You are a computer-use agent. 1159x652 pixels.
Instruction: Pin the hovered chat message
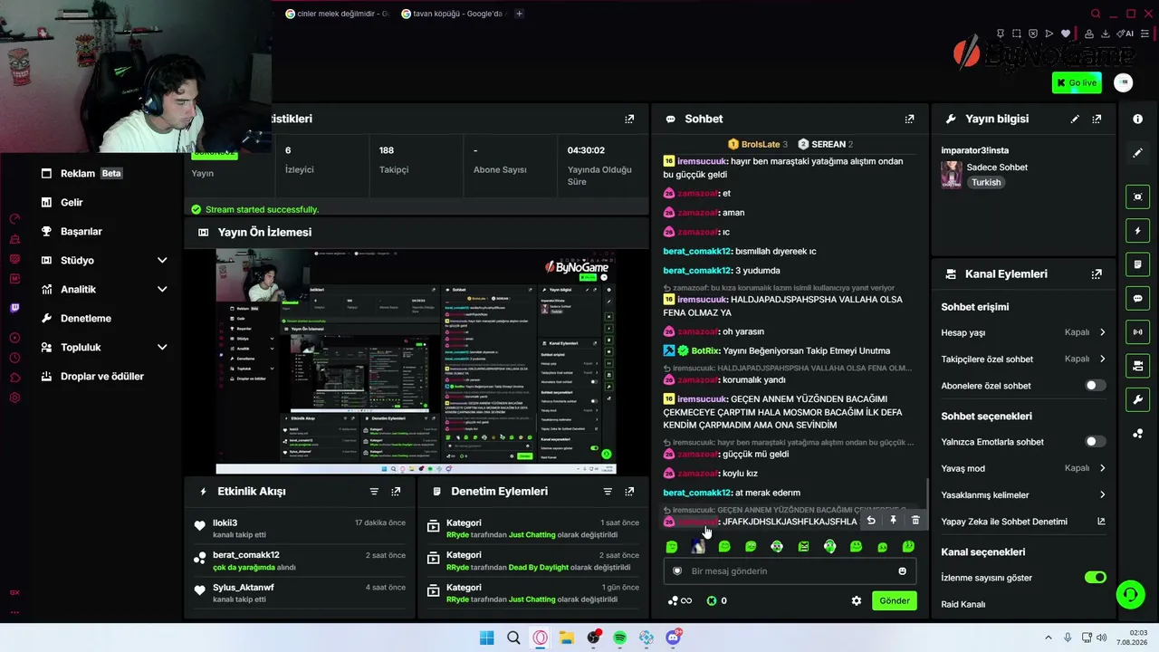pos(893,520)
